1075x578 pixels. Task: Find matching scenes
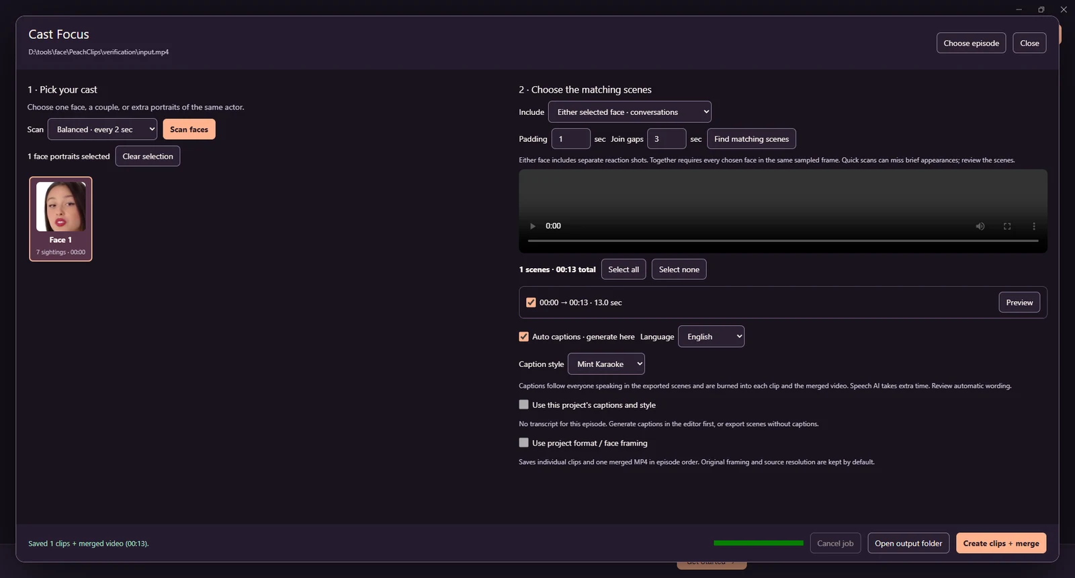pyautogui.click(x=751, y=138)
